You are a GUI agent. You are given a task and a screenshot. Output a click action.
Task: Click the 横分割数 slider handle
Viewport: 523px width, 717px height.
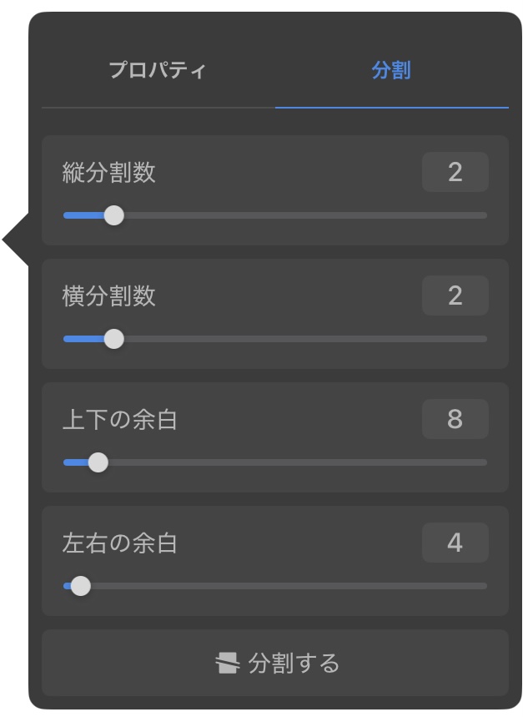point(113,339)
